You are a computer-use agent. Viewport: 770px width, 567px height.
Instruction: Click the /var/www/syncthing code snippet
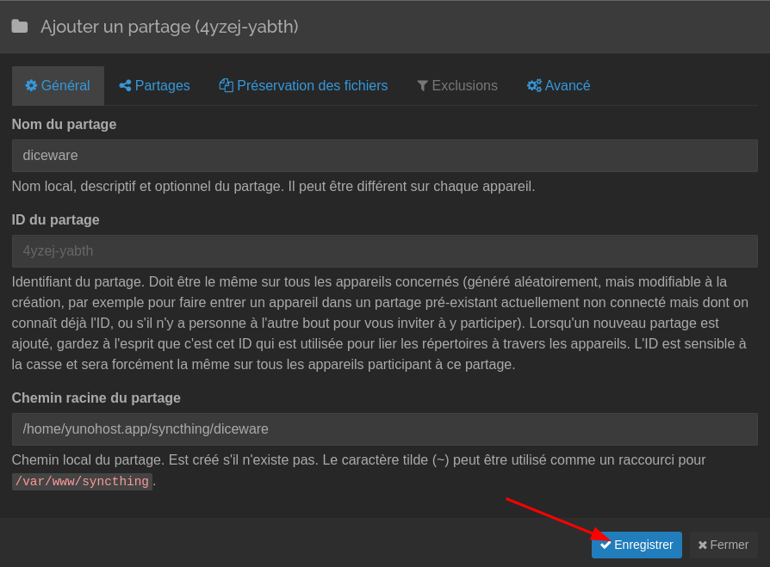(81, 481)
